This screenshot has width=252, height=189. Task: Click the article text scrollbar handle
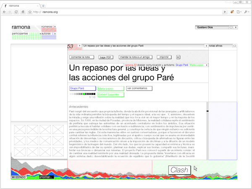pos(207,111)
